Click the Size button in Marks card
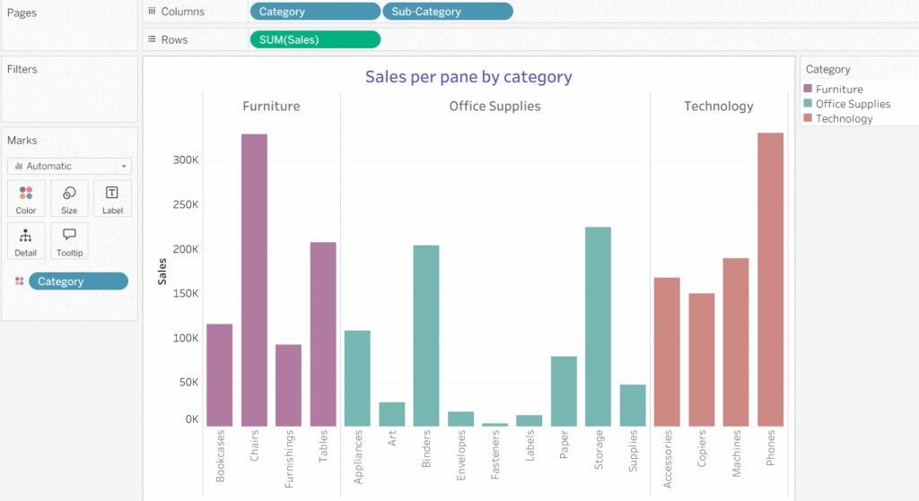The height and width of the screenshot is (501, 919). (69, 198)
